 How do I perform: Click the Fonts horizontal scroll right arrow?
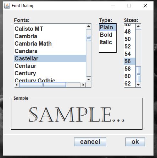pyautogui.click(x=83, y=85)
